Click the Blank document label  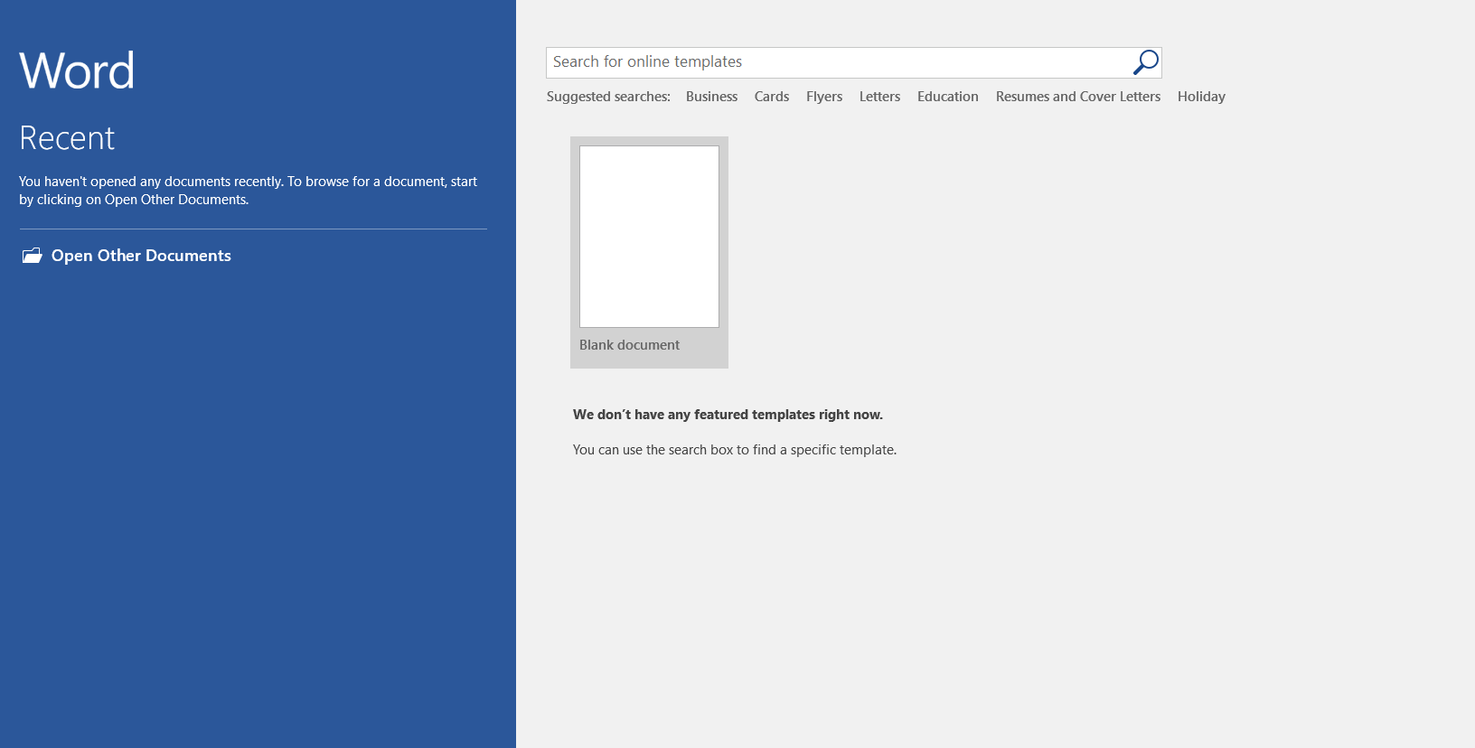tap(629, 345)
